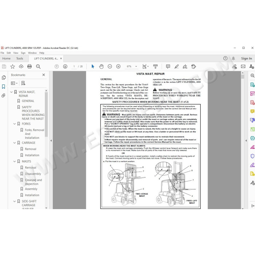The image size is (255, 255).
Task: Collapse the FORKS bookmark
Action: pos(15,124)
